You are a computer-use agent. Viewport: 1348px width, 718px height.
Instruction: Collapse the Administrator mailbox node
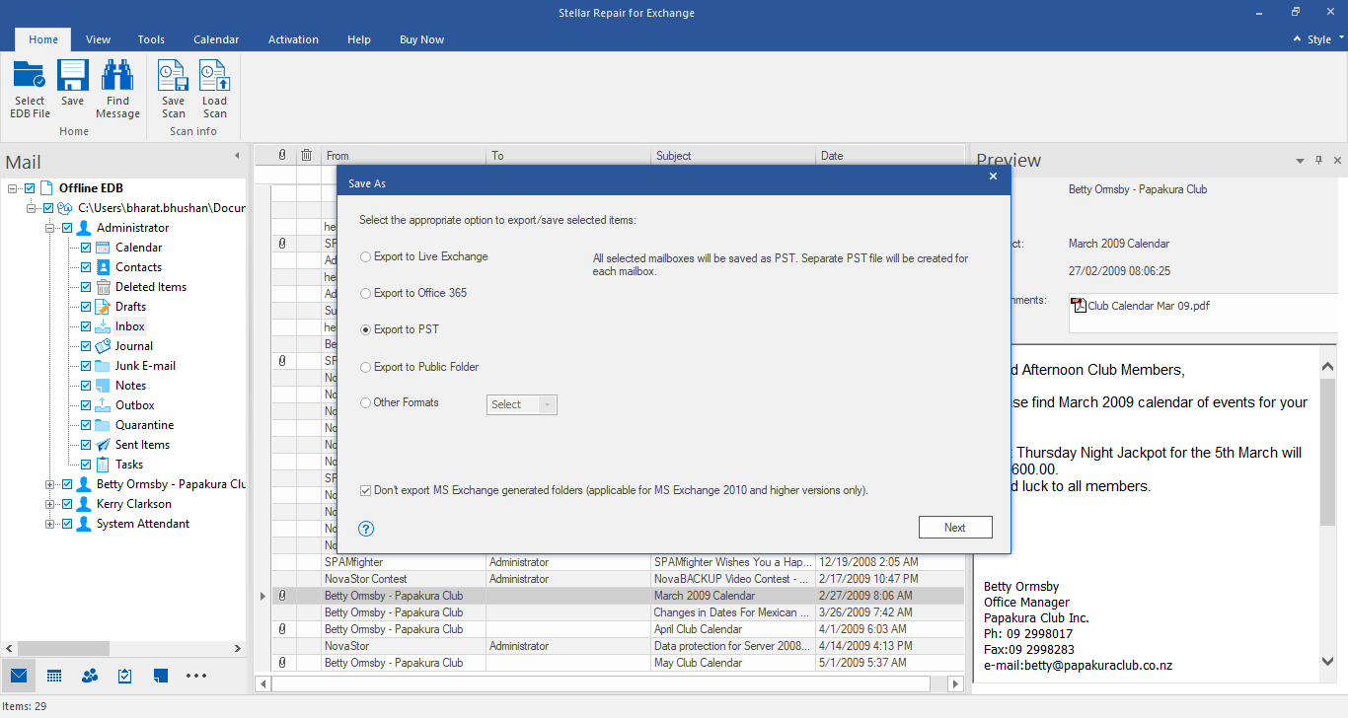(x=50, y=228)
